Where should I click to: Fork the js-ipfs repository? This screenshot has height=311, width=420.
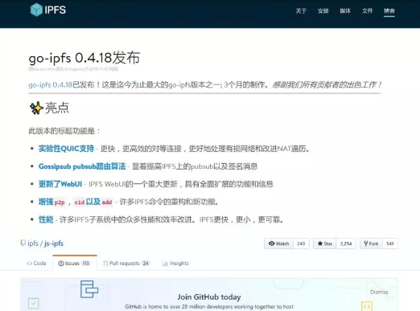click(371, 243)
